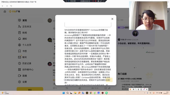Screen dimensions: 170x95
Task: Open WeChat from the taskbar
Action: 107,93
